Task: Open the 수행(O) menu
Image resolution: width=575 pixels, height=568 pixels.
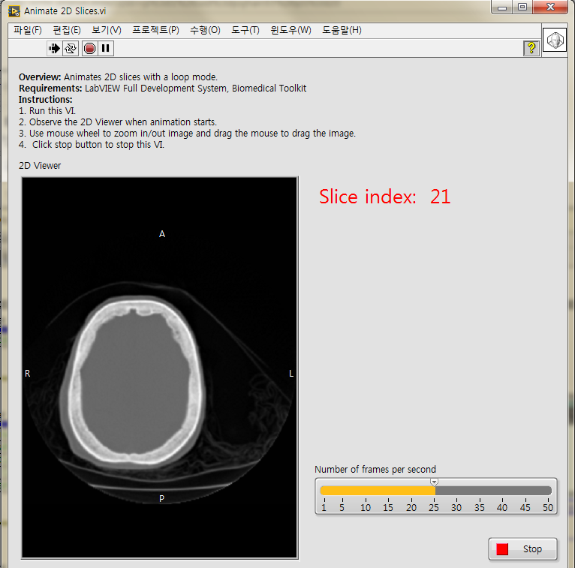Action: pyautogui.click(x=205, y=30)
